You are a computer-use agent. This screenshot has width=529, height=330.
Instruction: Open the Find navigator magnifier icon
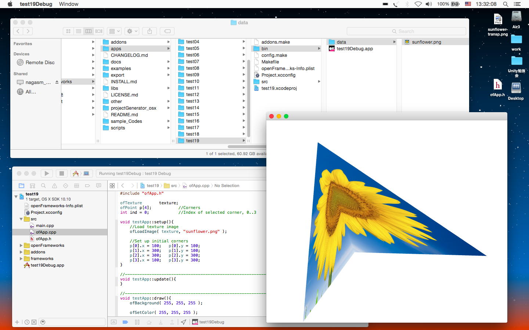(43, 186)
